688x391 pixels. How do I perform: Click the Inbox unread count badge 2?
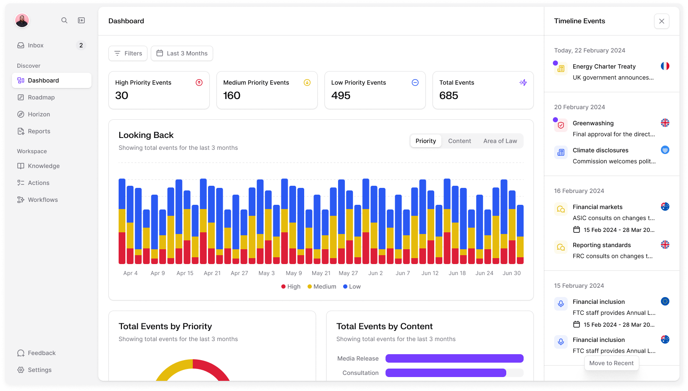click(x=81, y=45)
